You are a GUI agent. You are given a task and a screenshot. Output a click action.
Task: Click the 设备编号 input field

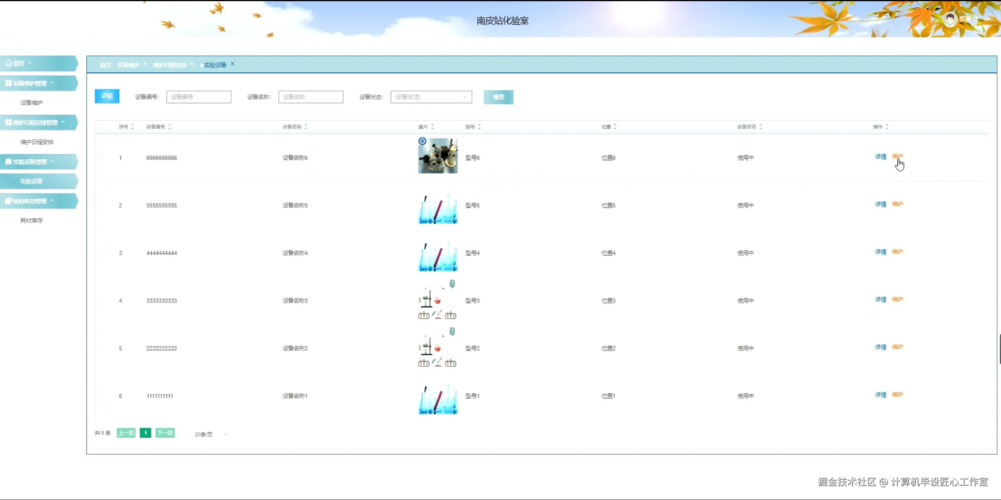click(199, 97)
